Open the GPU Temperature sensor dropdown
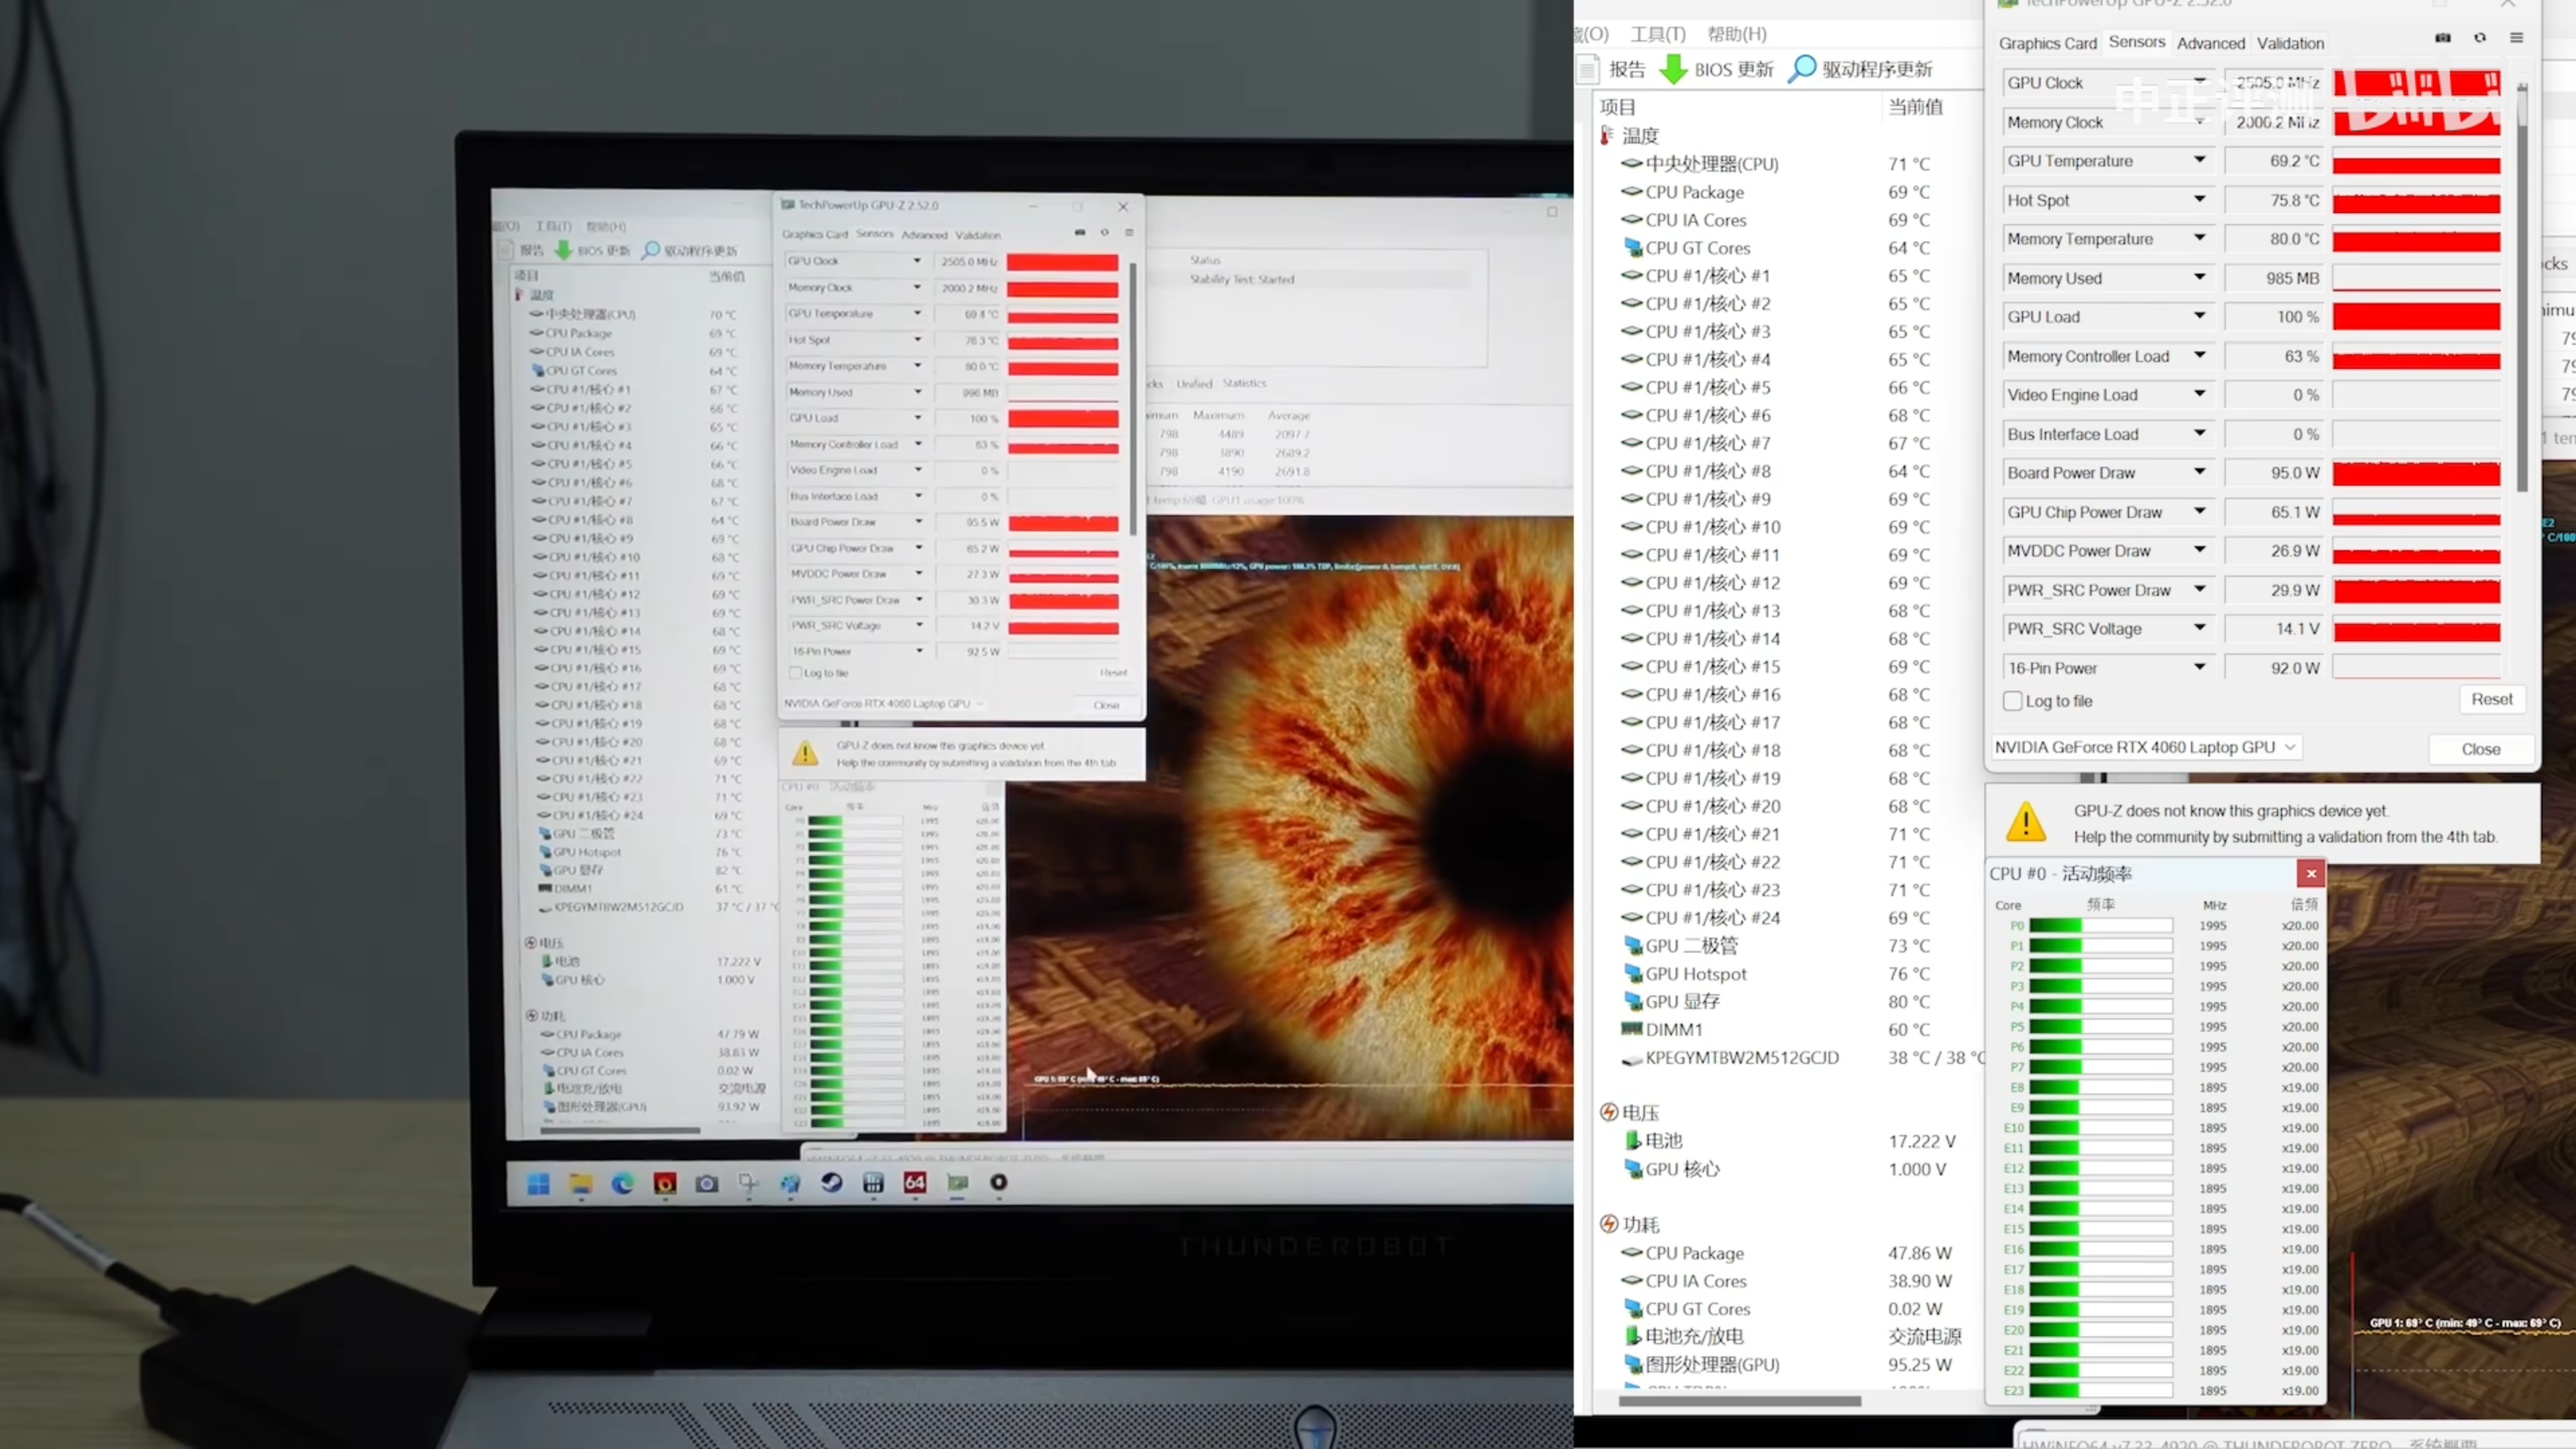This screenshot has width=2576, height=1449. tap(2200, 160)
